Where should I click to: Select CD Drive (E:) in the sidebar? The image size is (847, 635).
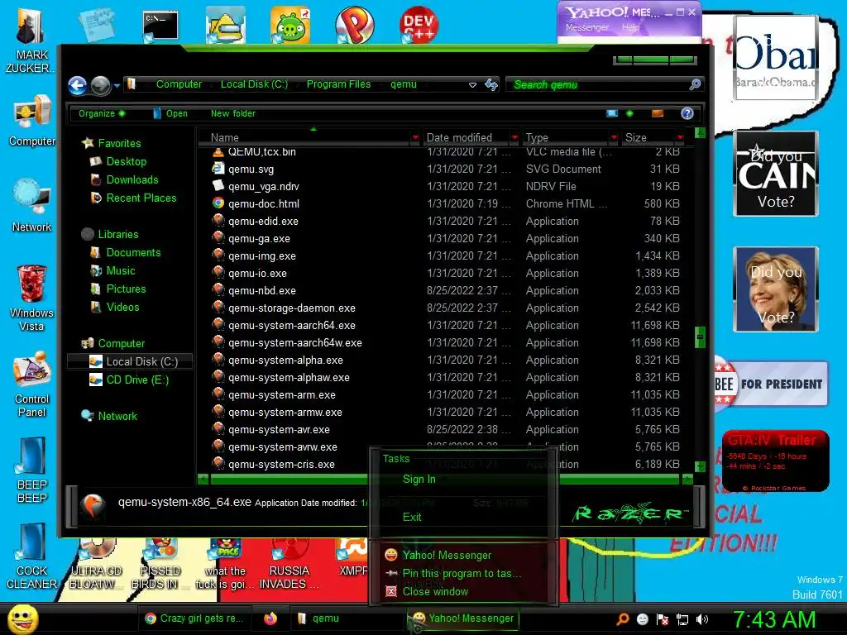click(137, 380)
